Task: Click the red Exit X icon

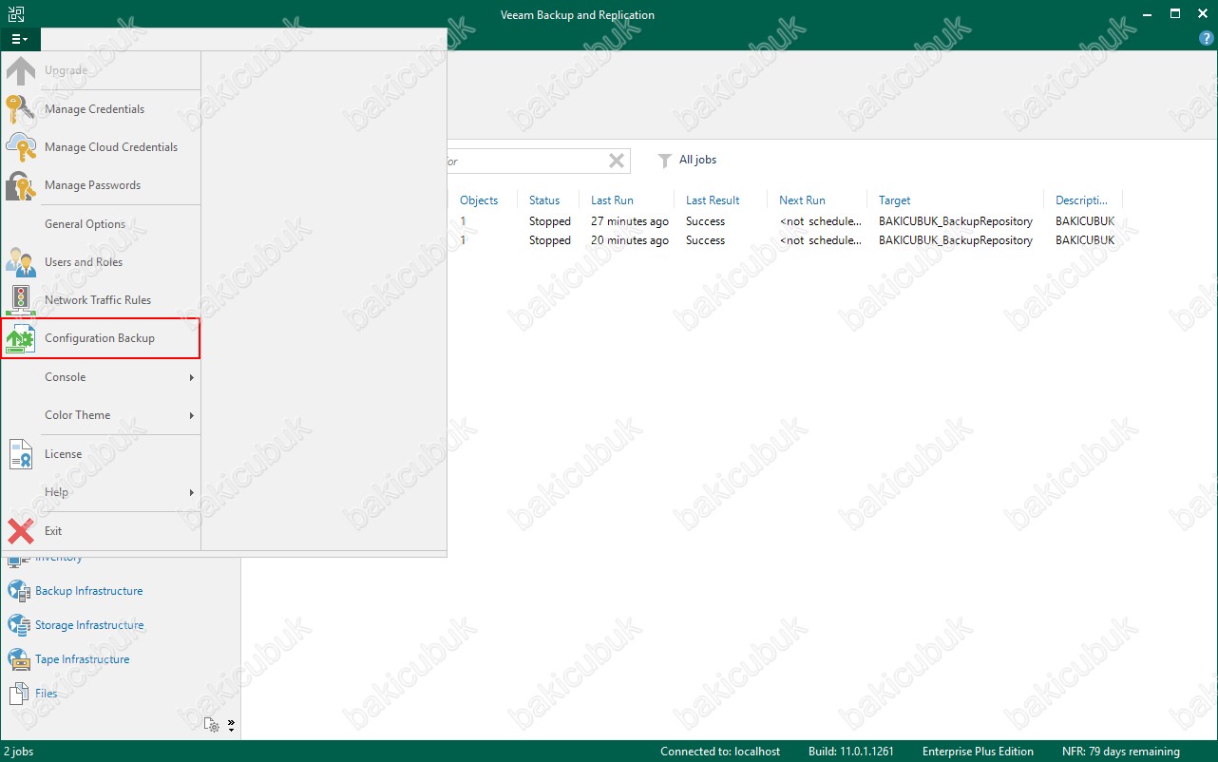Action: 21,531
